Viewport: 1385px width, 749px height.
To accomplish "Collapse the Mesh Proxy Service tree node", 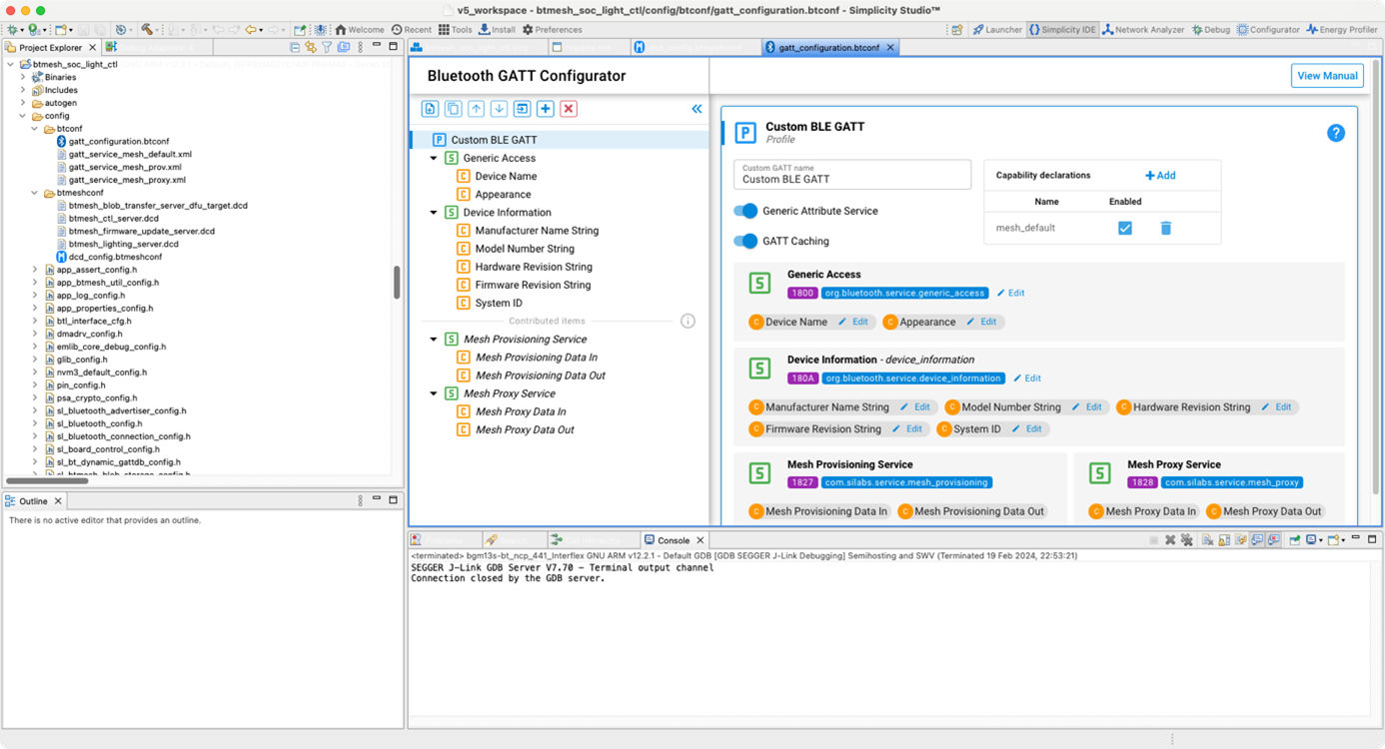I will 434,392.
